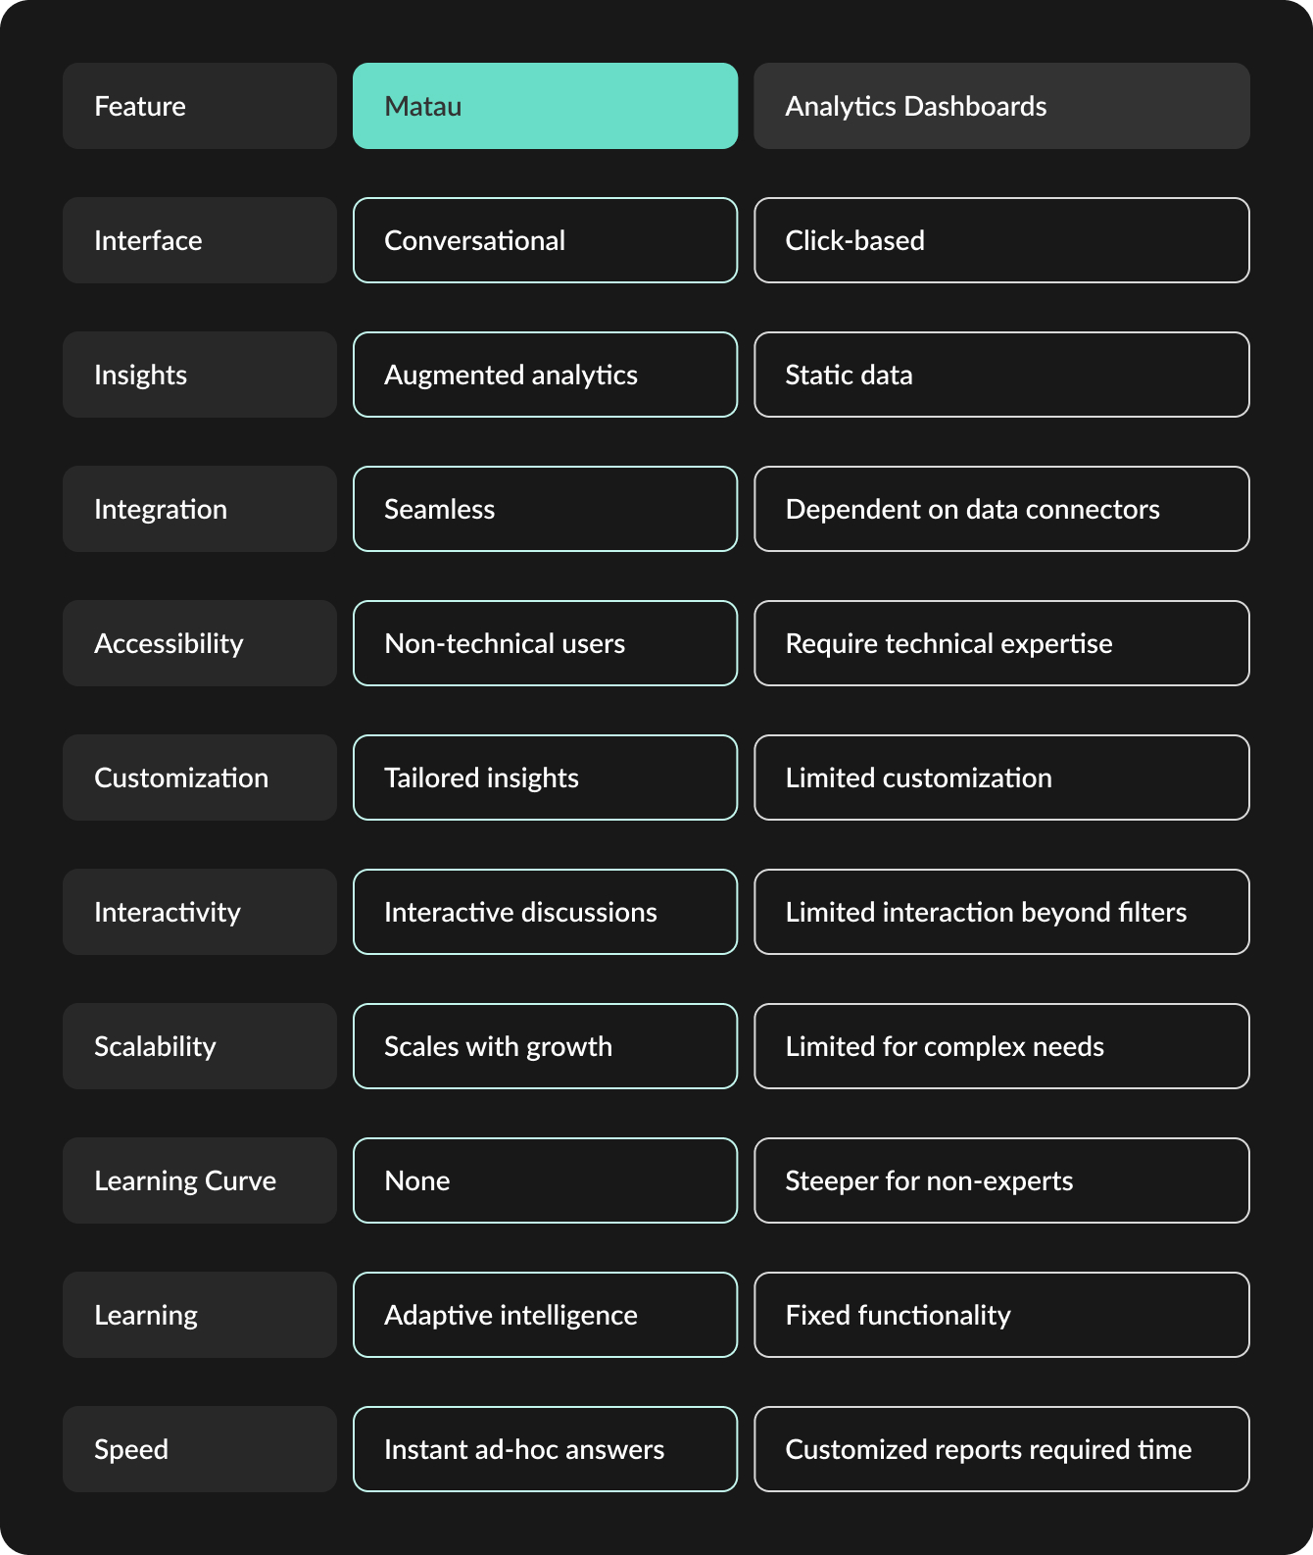Click Limited interaction beyond filters cell
This screenshot has width=1313, height=1555.
[1001, 912]
